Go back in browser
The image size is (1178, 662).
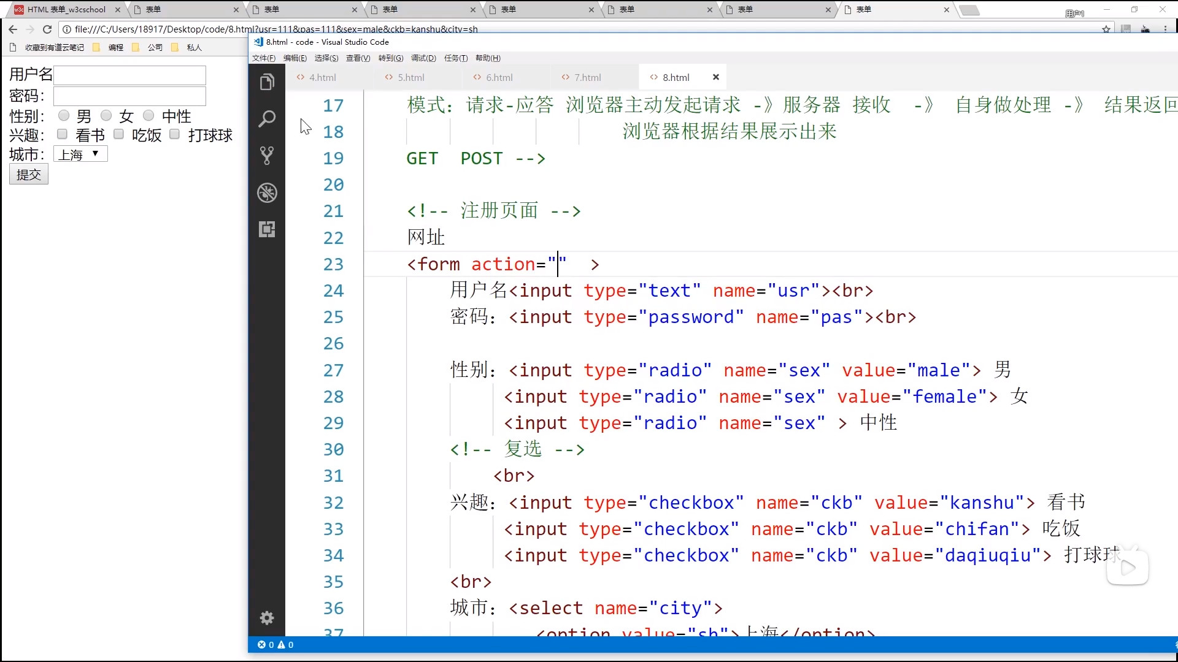coord(13,29)
